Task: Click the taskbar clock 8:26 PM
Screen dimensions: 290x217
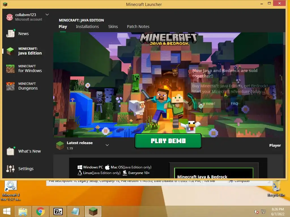Action: coord(278,209)
